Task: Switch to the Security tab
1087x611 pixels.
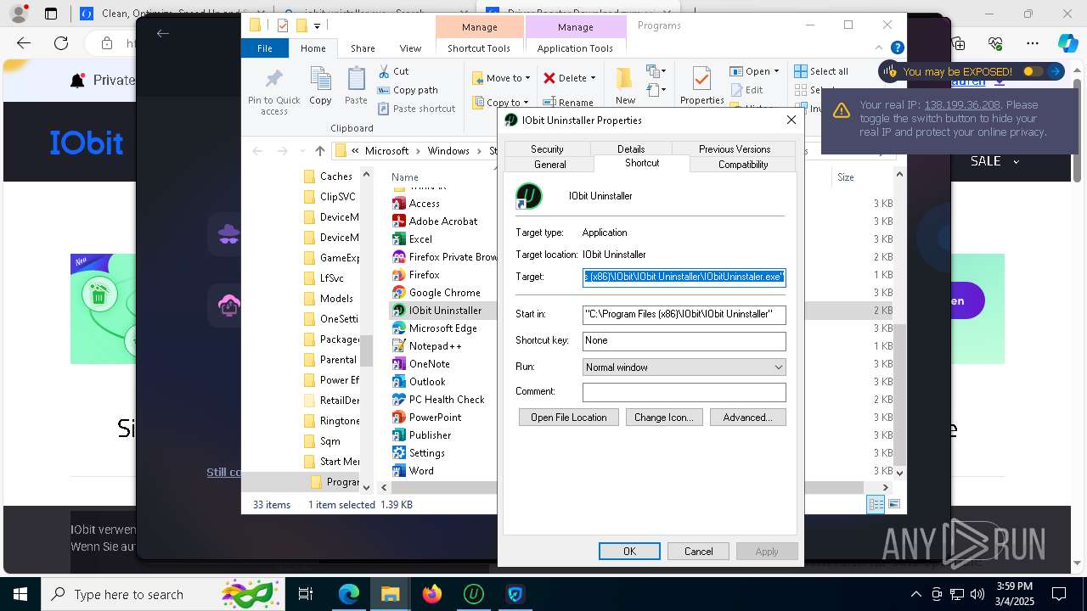Action: tap(547, 149)
